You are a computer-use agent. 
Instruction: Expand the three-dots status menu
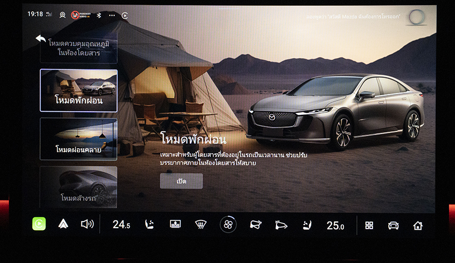pyautogui.click(x=112, y=15)
